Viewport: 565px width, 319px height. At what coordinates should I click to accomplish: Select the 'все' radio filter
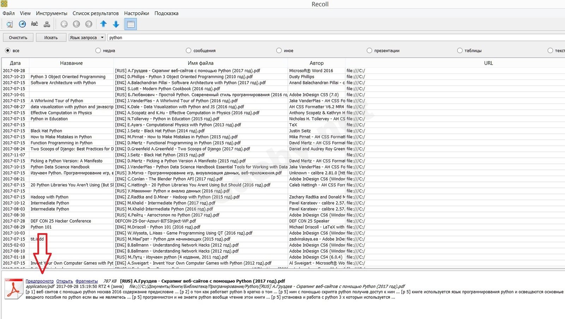(8, 51)
